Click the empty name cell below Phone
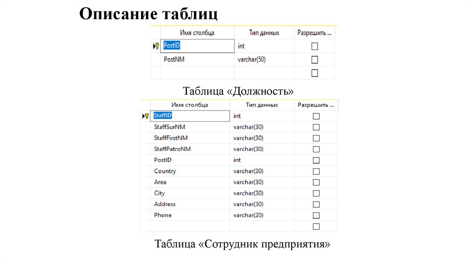 pos(190,226)
